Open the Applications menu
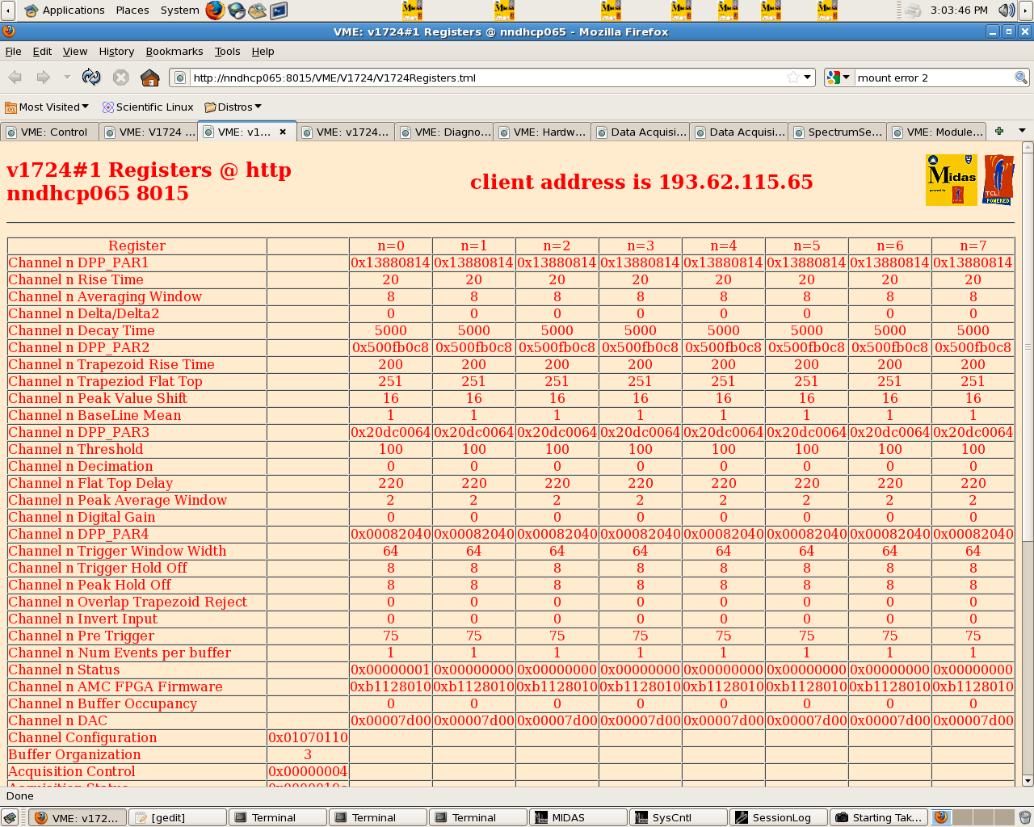The image size is (1034, 827). pos(65,10)
